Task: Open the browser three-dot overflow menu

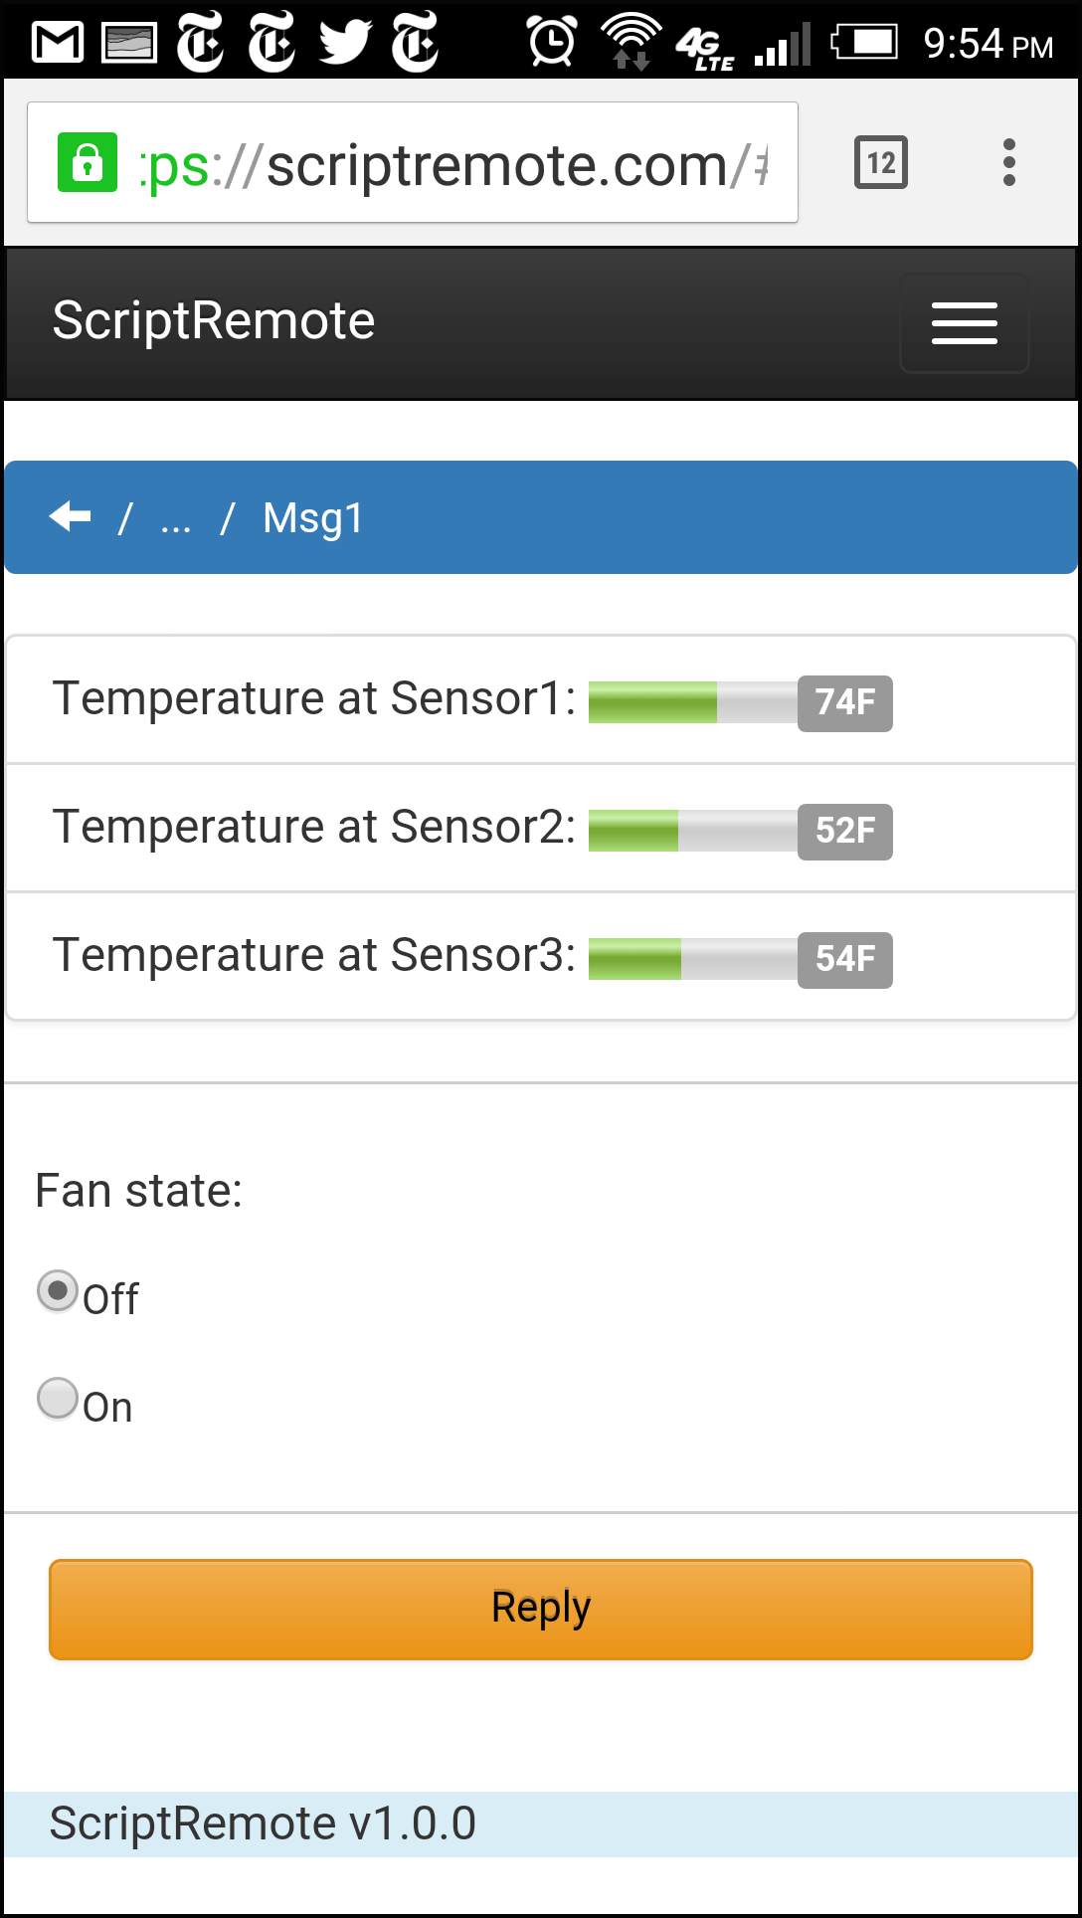Action: (1009, 162)
